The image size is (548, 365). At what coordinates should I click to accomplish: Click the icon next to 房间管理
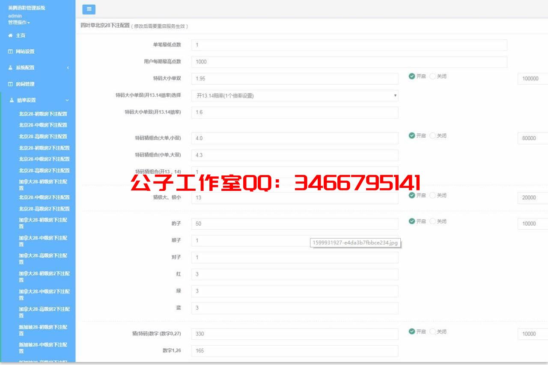point(10,84)
